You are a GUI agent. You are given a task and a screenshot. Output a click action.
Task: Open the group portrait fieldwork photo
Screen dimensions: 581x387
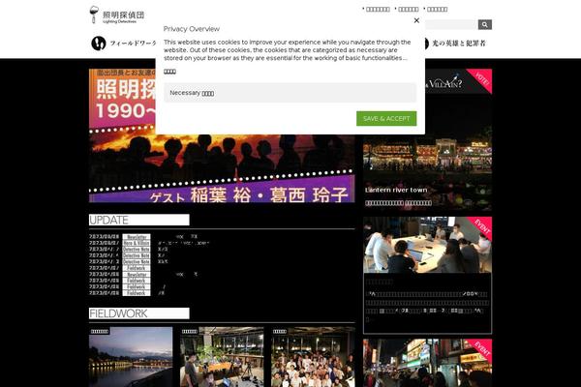(x=313, y=357)
